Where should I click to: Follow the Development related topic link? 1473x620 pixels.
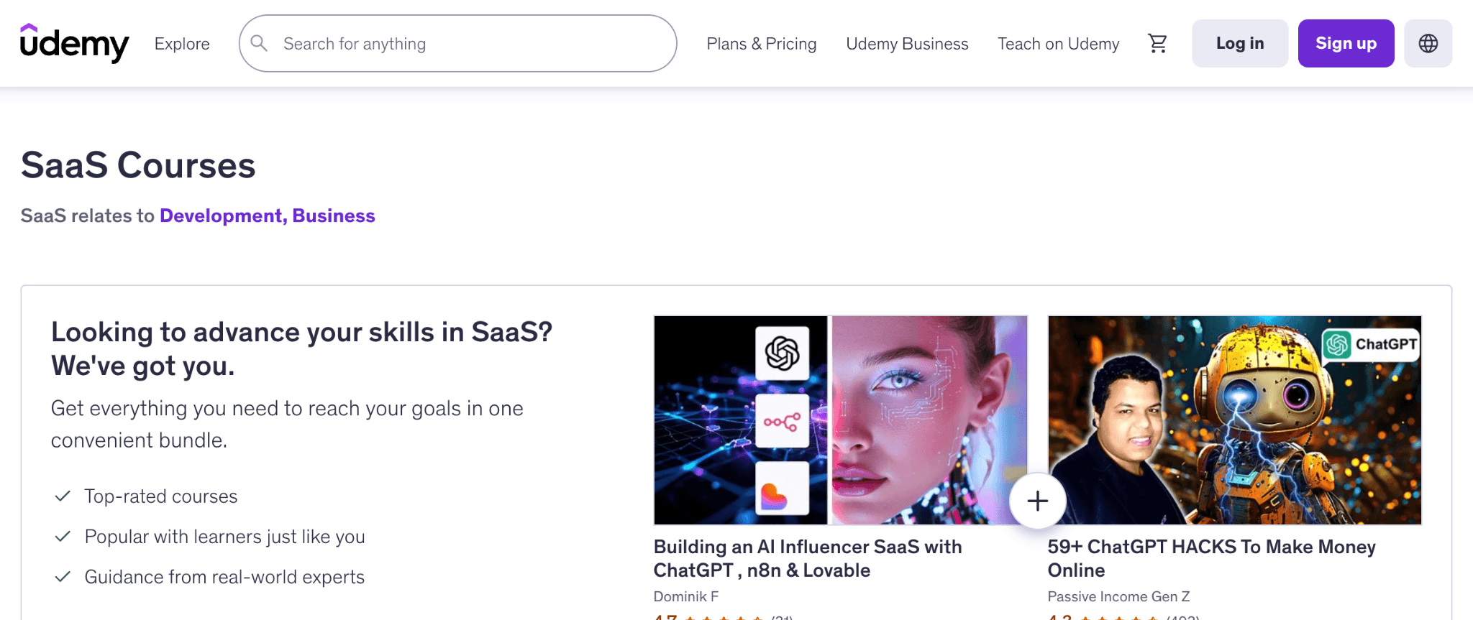(224, 216)
